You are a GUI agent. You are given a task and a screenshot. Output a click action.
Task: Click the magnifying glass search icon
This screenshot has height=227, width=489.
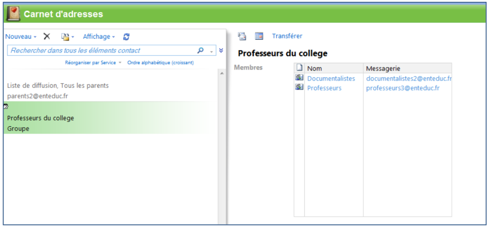pyautogui.click(x=200, y=50)
